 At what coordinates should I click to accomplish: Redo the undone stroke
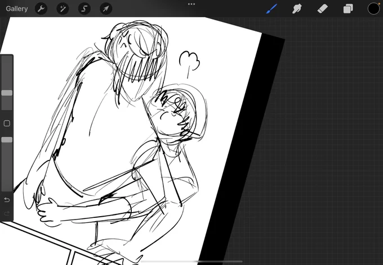pyautogui.click(x=7, y=213)
